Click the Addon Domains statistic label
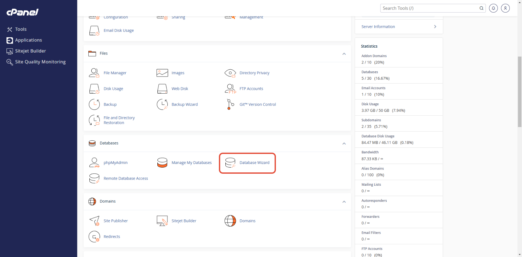This screenshot has width=522, height=257. pos(374,56)
